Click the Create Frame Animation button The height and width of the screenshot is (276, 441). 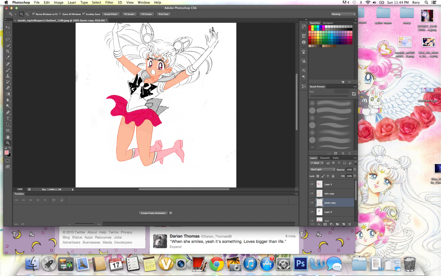(153, 213)
